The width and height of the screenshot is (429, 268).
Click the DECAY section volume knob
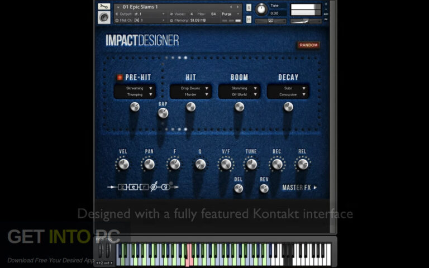click(x=288, y=107)
